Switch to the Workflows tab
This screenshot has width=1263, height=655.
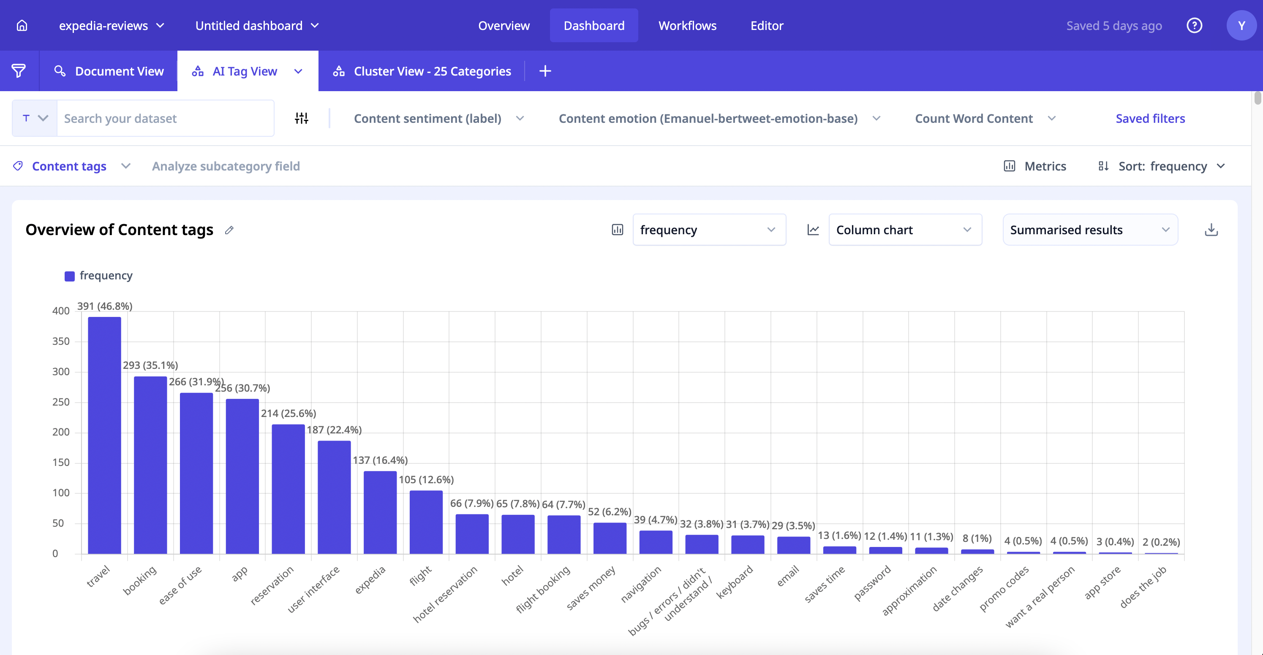pos(687,25)
